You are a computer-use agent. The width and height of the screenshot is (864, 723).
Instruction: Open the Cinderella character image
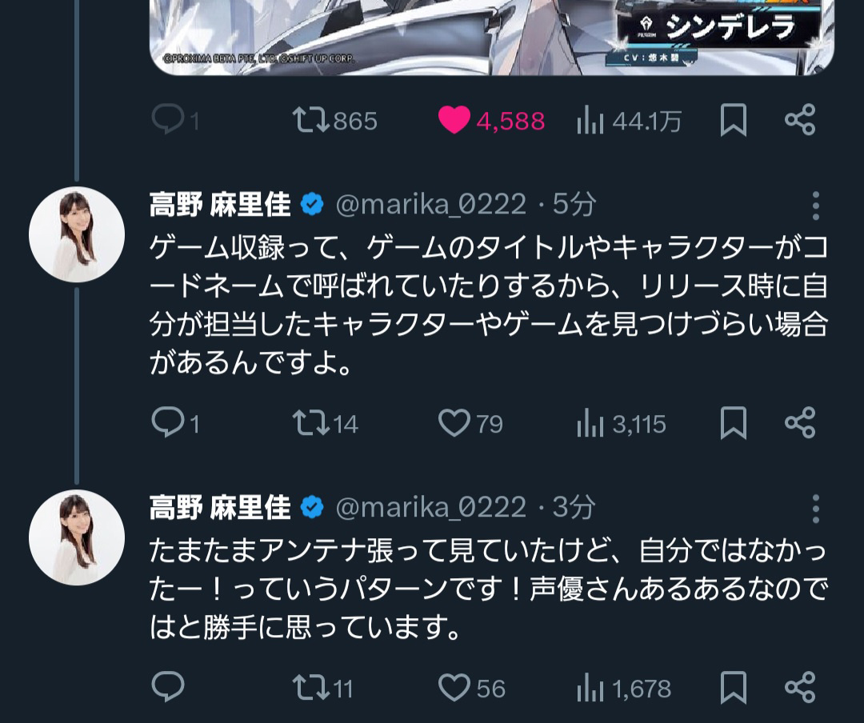click(x=491, y=37)
